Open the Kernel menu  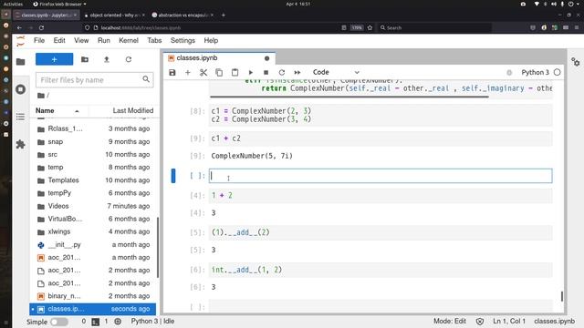[129, 40]
